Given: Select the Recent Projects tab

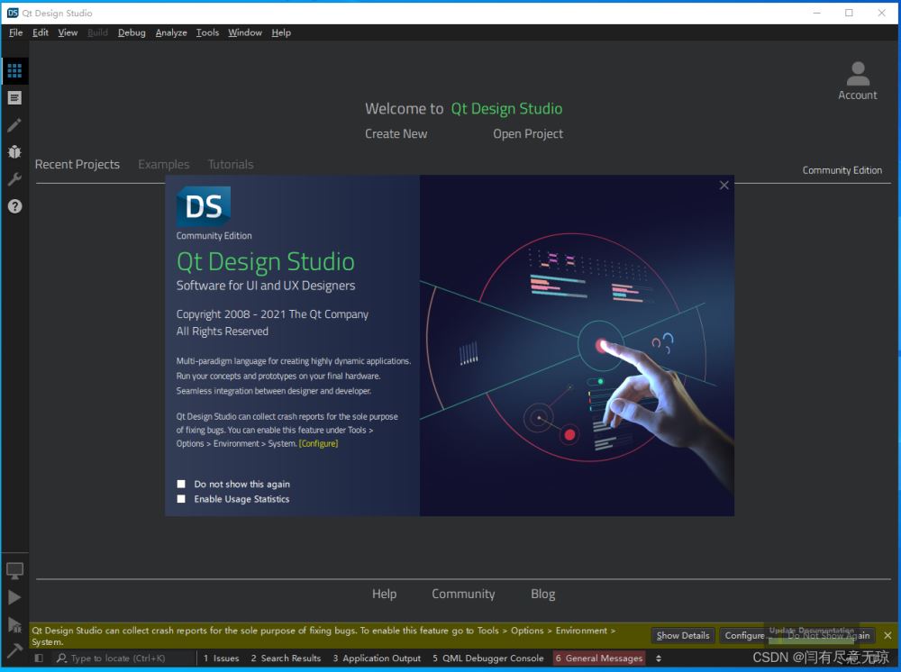Looking at the screenshot, I should pos(77,164).
